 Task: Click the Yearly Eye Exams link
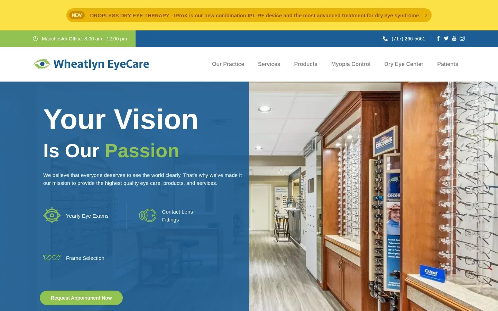(x=87, y=216)
